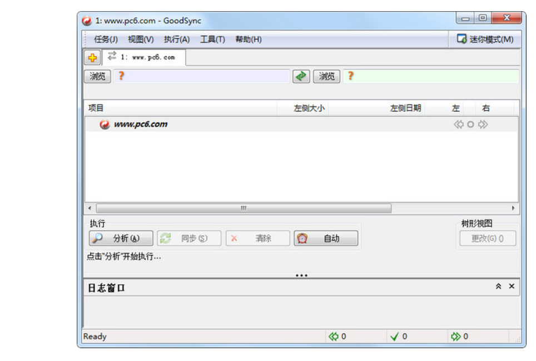
Task: Click the 点击"分析"开始执行 hint text
Action: point(124,256)
